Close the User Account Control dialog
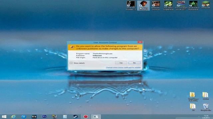This screenshot has width=213, height=119. (x=140, y=42)
